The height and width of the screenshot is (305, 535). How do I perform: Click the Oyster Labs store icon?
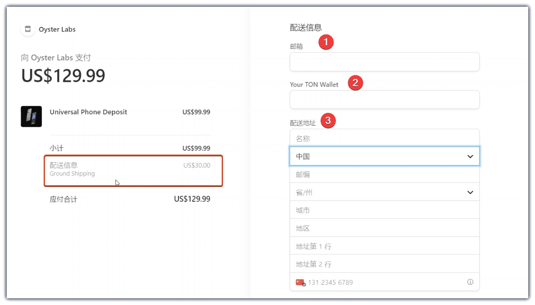[x=28, y=29]
